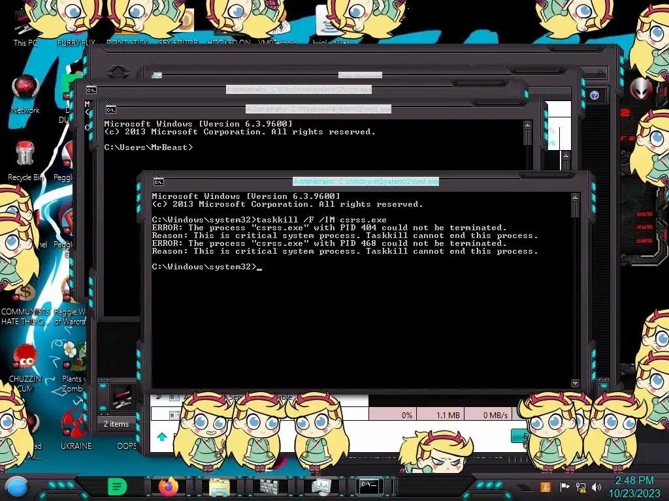Click the 'Peggle W of Warcra' icon label
This screenshot has height=501, width=669.
[70, 316]
